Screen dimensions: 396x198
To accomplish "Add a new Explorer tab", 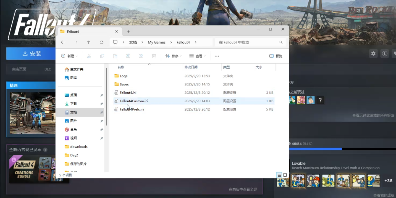I will [128, 32].
